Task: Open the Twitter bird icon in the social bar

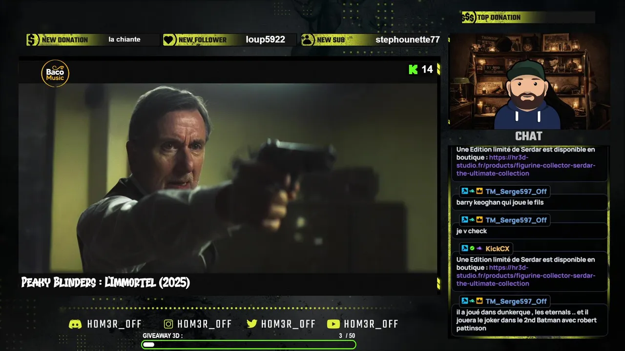Action: click(x=252, y=324)
